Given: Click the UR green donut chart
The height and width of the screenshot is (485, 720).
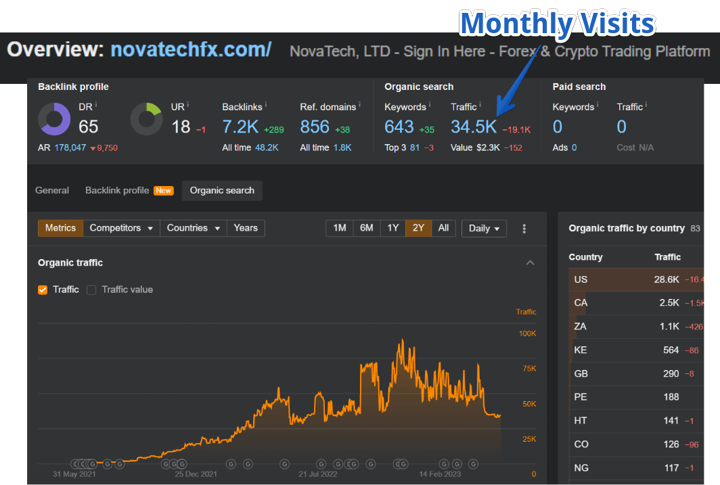Looking at the screenshot, I should 146,119.
